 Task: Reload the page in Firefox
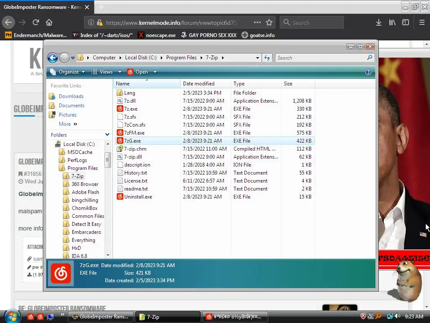36,22
